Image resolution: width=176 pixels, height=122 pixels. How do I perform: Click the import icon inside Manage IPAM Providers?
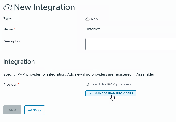coord(91,93)
